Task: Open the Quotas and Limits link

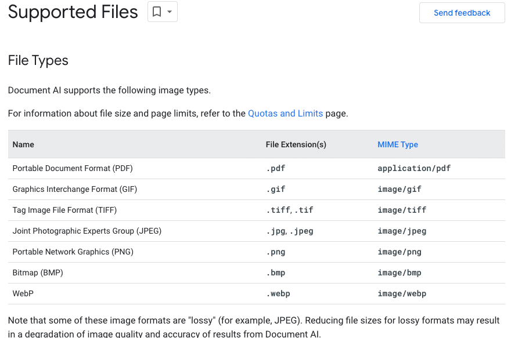Action: [x=285, y=113]
